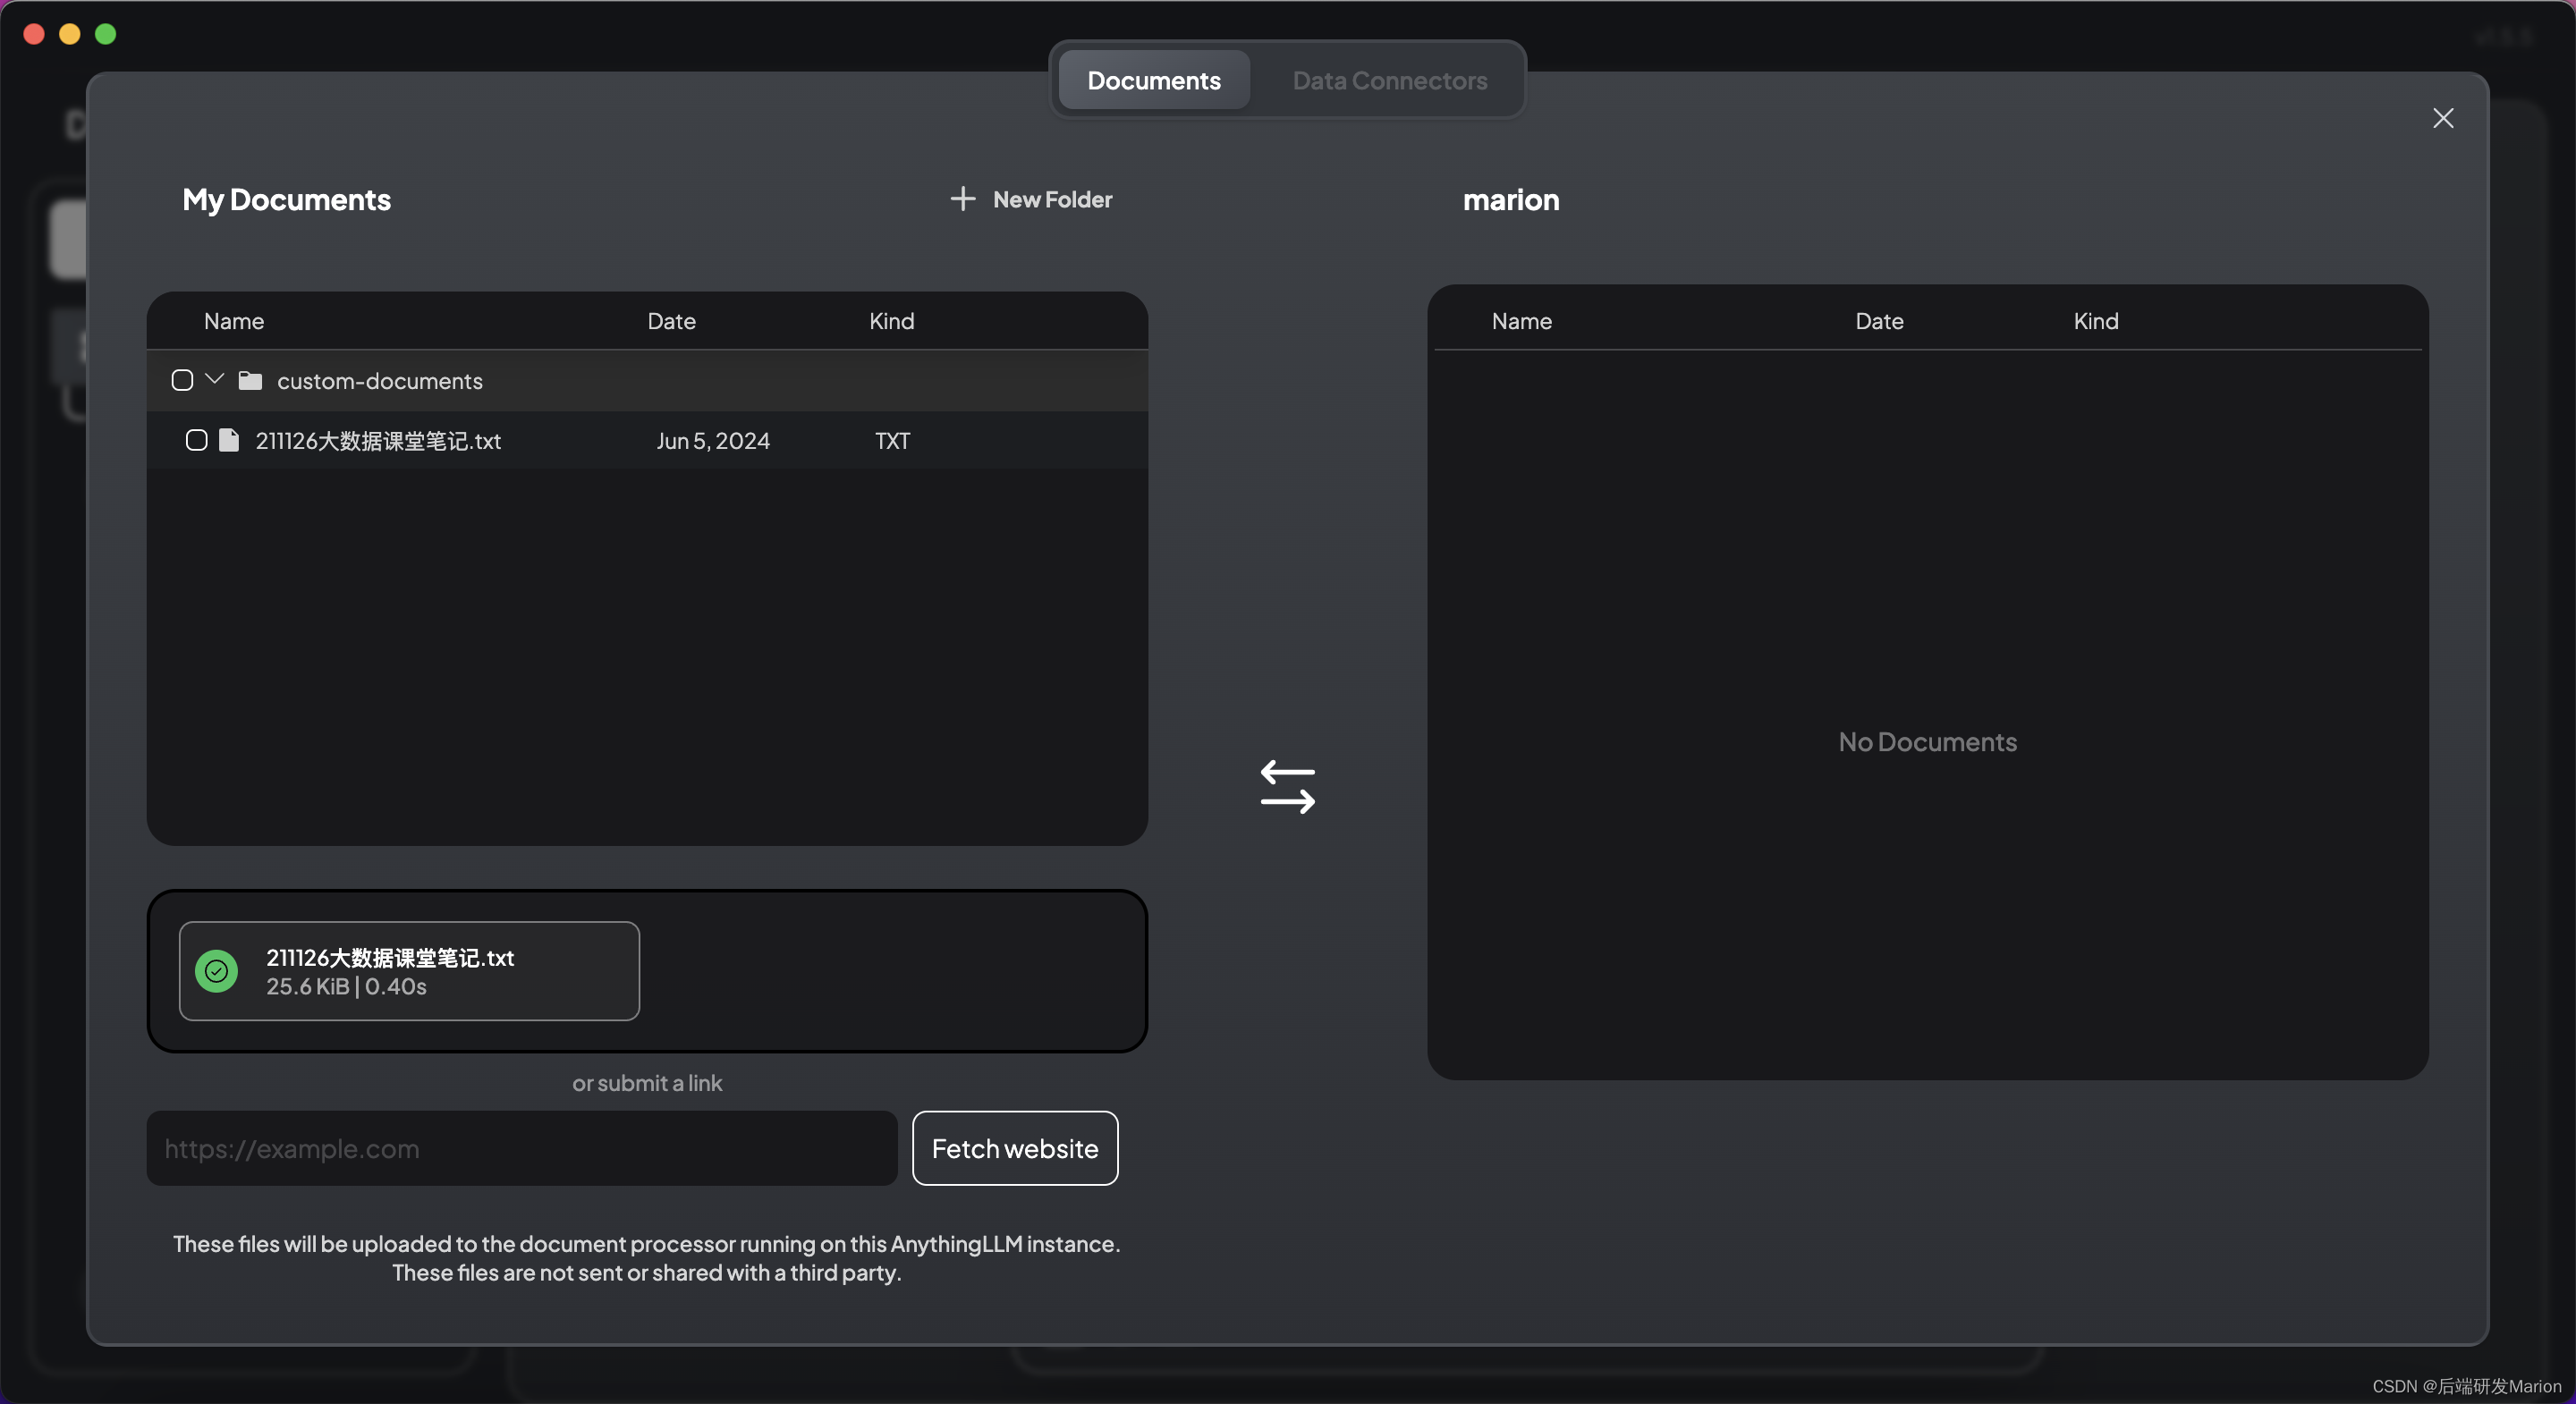This screenshot has height=1404, width=2576.
Task: Click the green macOS fullscreen window button
Action: [x=105, y=34]
